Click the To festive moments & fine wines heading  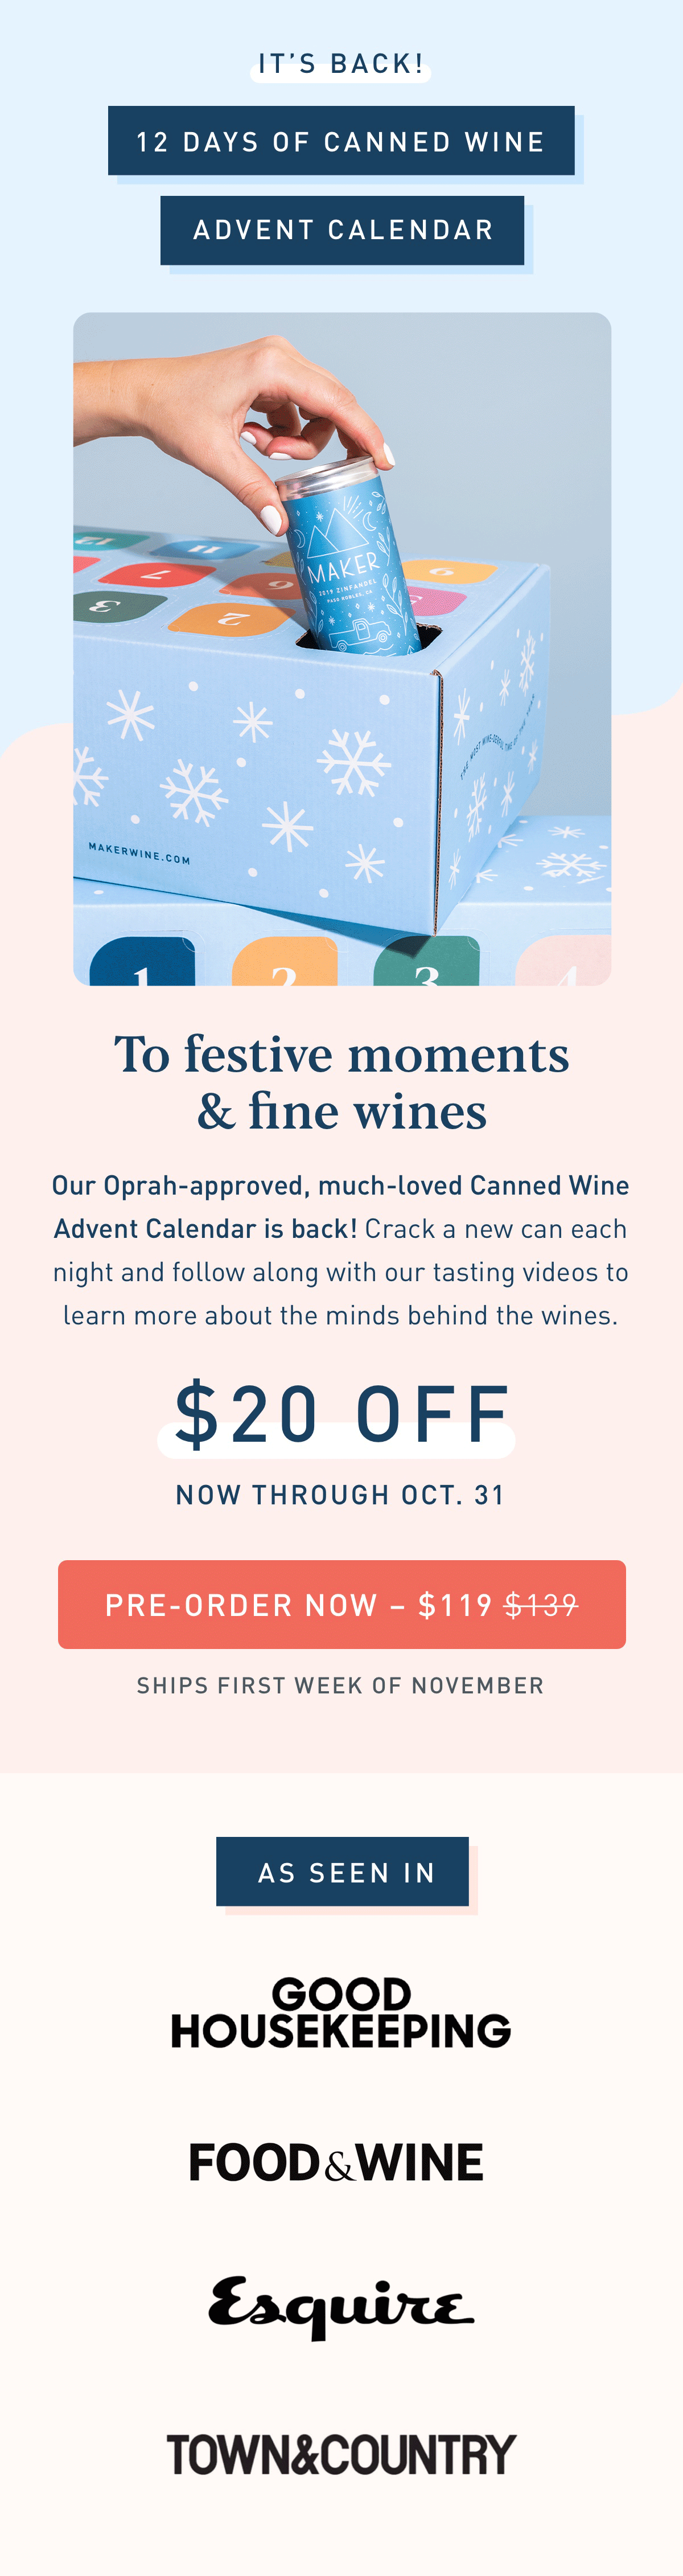[x=341, y=1082]
